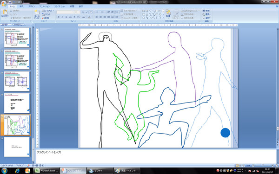Click Fit slide to window icon
The image size is (279, 174).
277,166
